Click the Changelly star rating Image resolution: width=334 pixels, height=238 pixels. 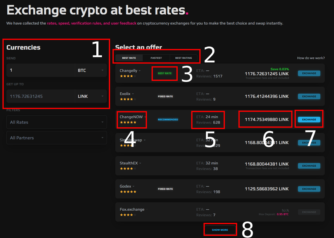128,76
